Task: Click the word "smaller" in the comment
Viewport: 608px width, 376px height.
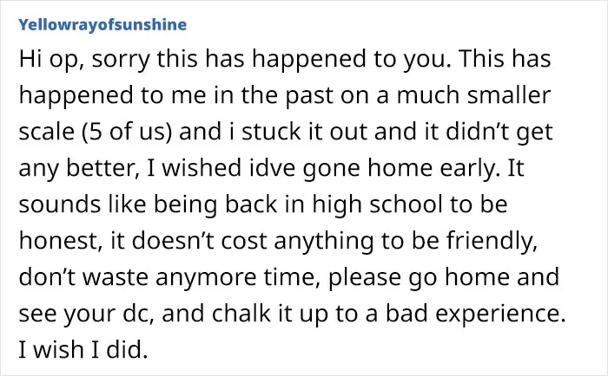Action: pyautogui.click(x=509, y=95)
